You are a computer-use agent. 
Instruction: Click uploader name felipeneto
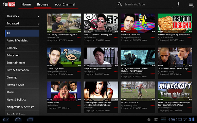pyautogui.click(x=91, y=37)
